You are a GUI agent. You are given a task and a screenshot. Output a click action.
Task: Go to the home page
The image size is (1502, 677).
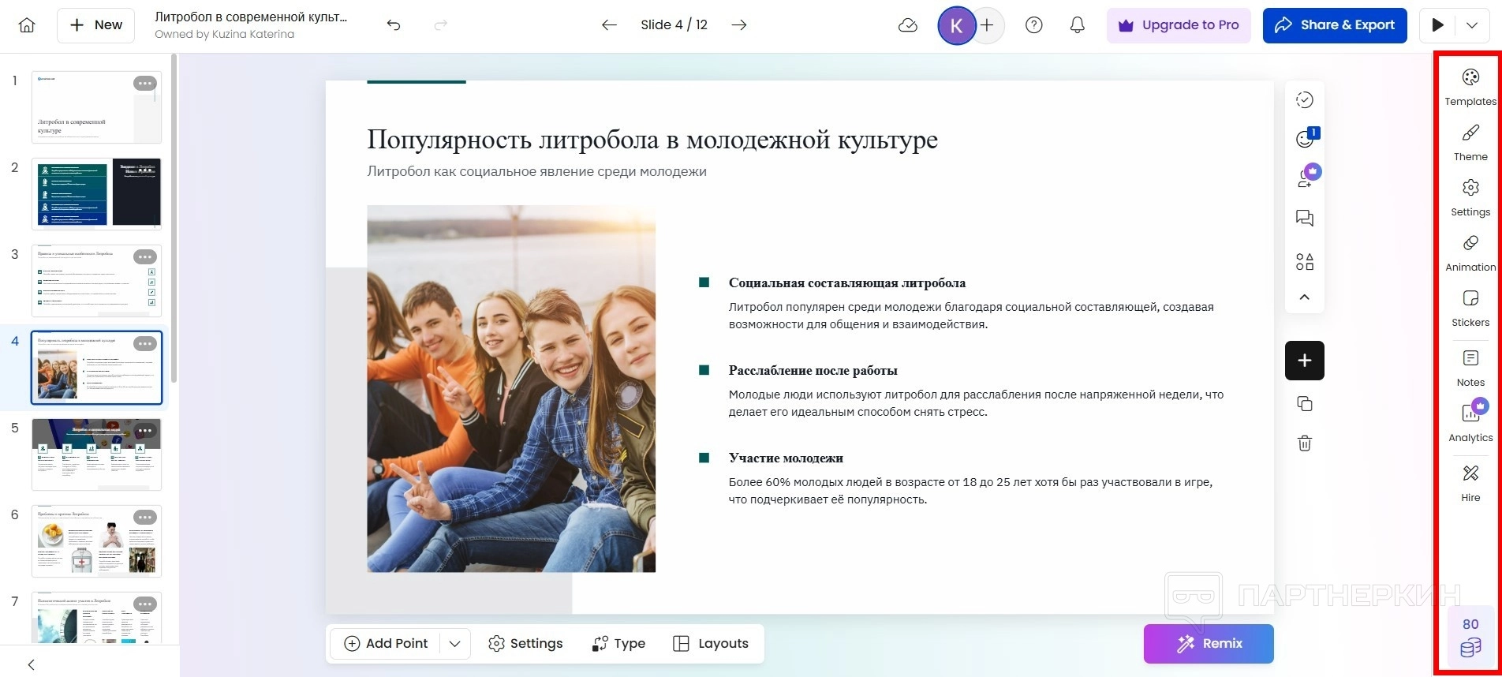pos(27,25)
